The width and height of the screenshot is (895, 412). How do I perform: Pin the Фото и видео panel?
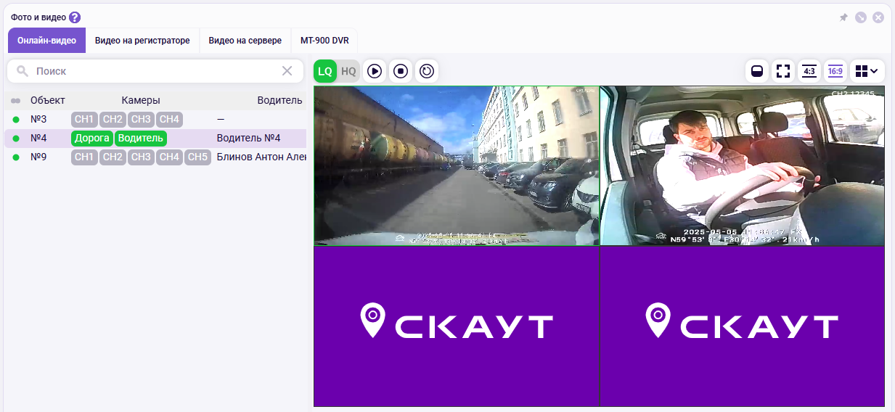point(843,17)
